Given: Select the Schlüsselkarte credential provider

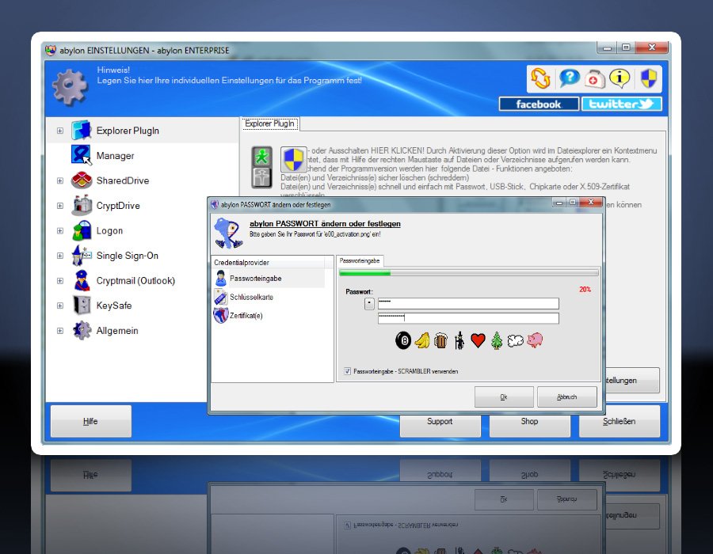Looking at the screenshot, I should click(x=269, y=297).
